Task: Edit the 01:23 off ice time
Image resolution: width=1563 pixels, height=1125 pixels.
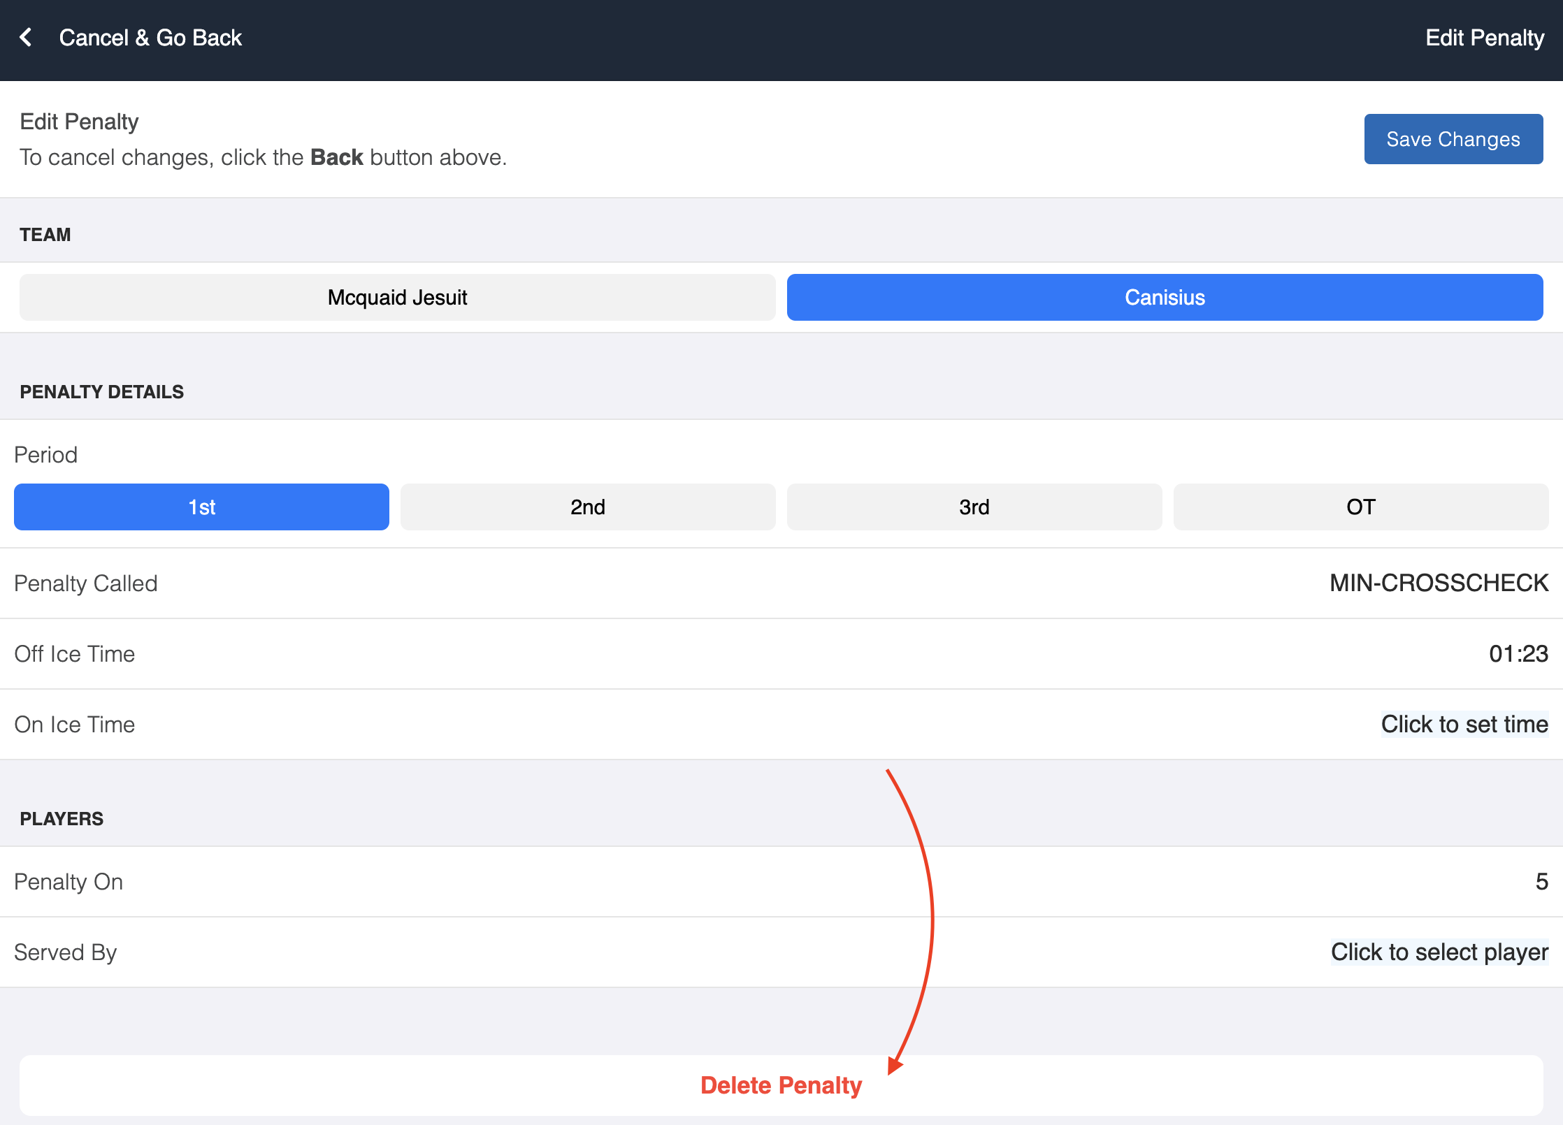Action: (x=1518, y=654)
